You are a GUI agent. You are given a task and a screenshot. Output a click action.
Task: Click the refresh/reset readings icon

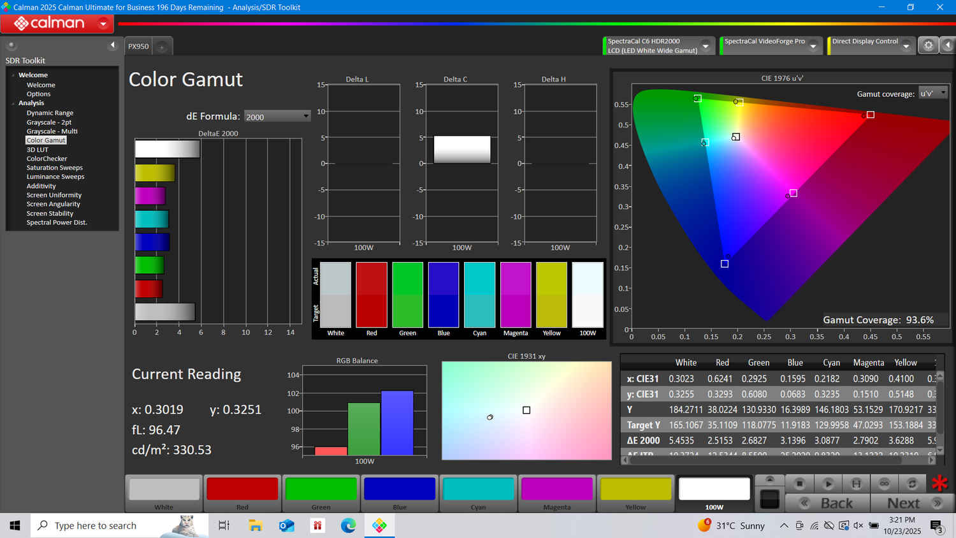tap(912, 484)
